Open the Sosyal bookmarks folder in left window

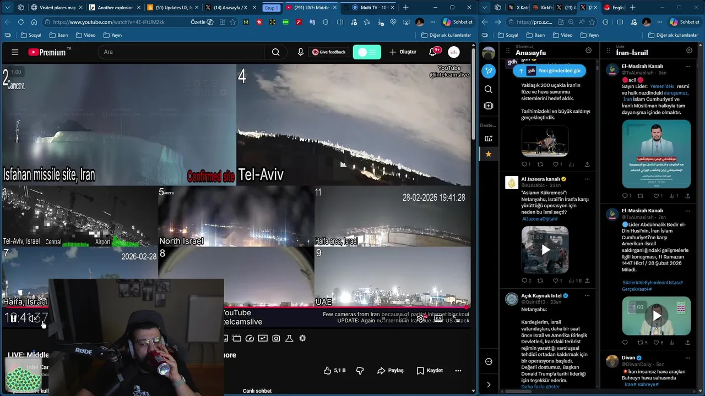31,35
